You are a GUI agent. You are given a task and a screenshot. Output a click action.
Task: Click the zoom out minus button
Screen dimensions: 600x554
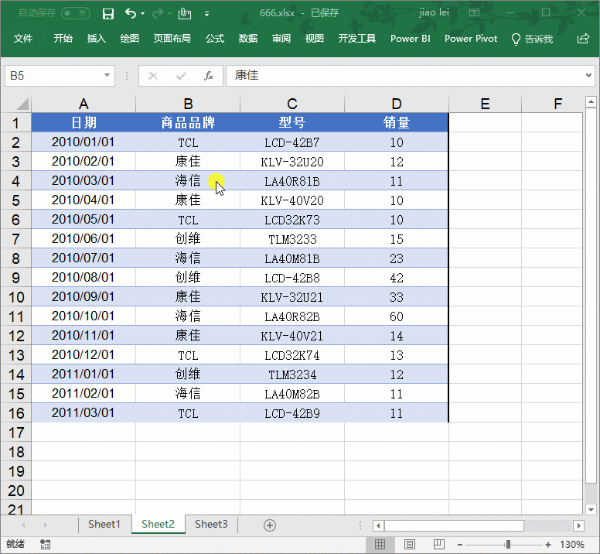460,545
